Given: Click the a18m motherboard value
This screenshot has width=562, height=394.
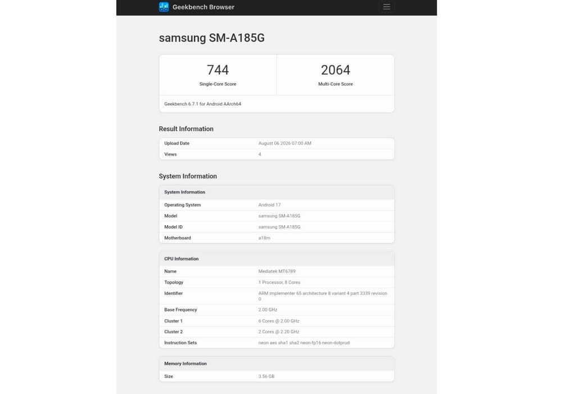Looking at the screenshot, I should [264, 238].
